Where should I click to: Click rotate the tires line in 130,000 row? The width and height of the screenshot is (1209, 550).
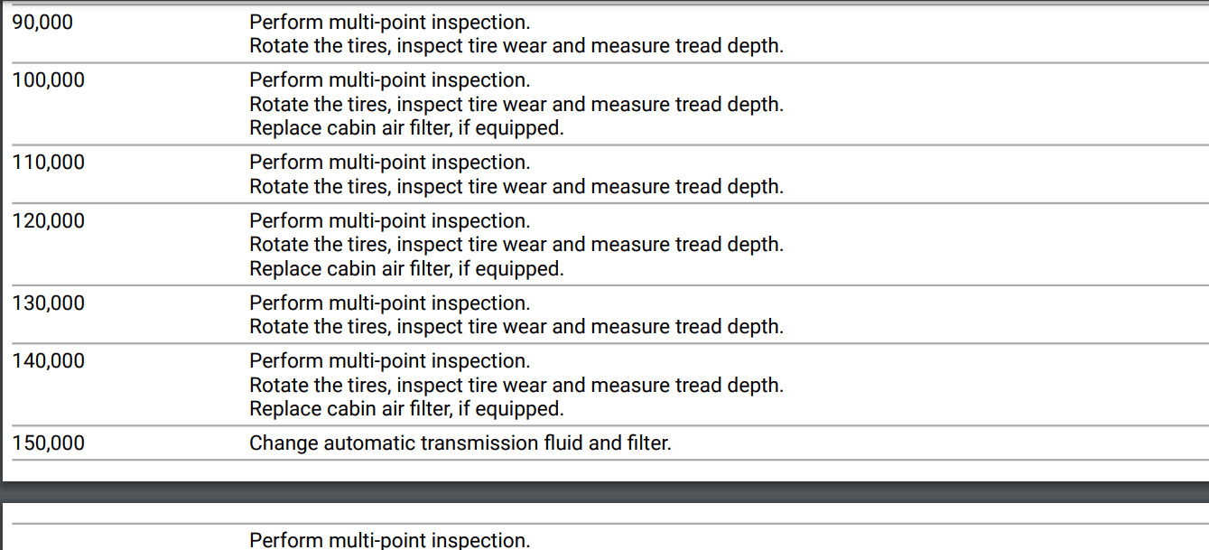pyautogui.click(x=516, y=327)
